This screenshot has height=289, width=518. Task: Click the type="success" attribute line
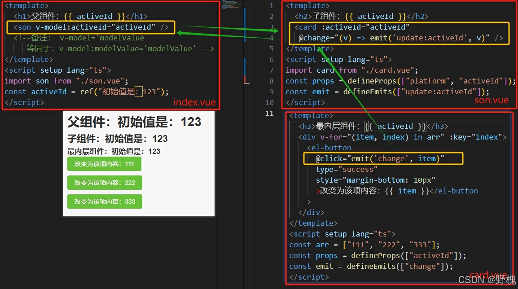(x=347, y=170)
